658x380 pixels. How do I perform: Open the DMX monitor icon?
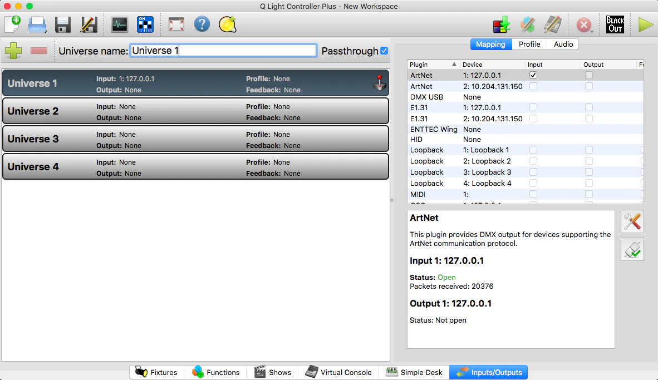(x=120, y=24)
